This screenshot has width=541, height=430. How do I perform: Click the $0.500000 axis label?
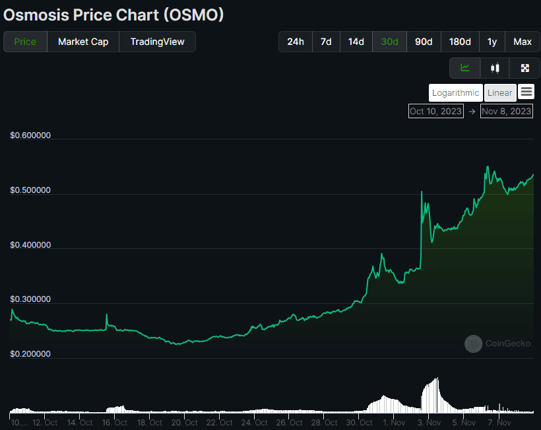click(30, 190)
